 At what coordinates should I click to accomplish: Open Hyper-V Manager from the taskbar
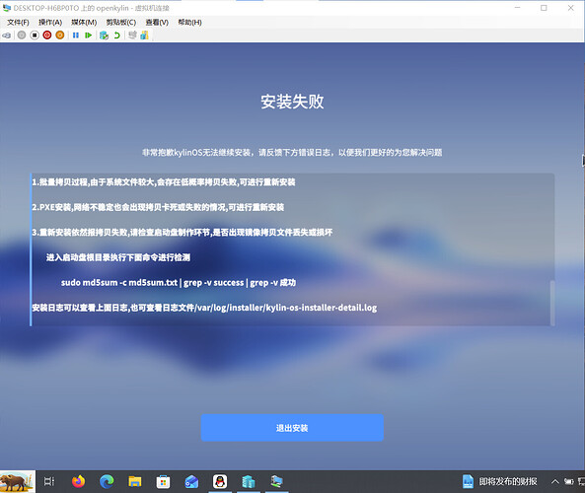coord(248,481)
